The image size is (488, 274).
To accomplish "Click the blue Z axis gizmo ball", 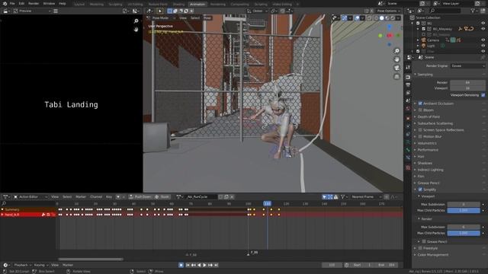I will pos(390,27).
